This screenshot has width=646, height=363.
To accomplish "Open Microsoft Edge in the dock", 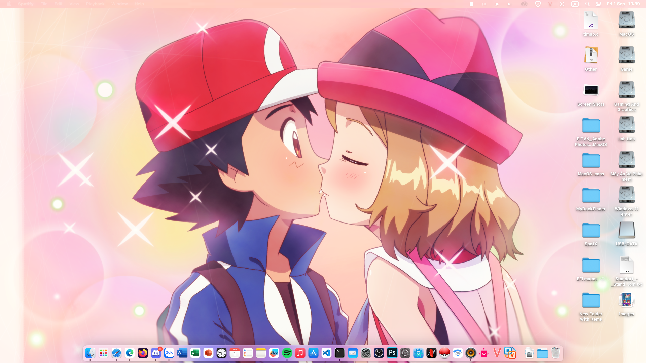I will [130, 353].
